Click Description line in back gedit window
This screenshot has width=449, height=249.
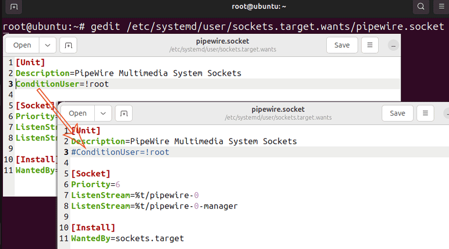pyautogui.click(x=128, y=73)
